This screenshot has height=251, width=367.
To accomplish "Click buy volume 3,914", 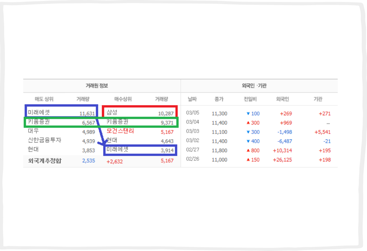I will point(167,151).
